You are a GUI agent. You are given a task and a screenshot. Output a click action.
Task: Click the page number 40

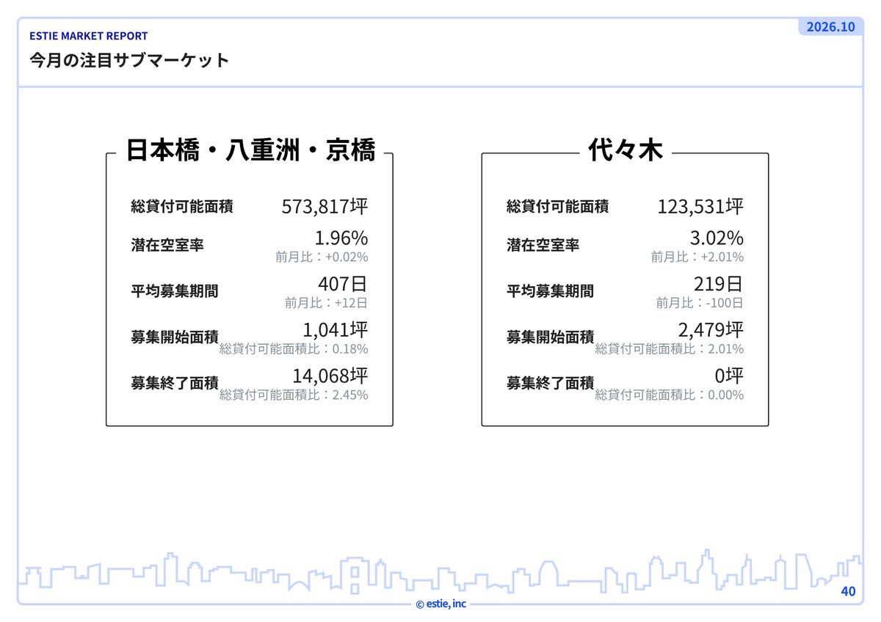(x=848, y=591)
